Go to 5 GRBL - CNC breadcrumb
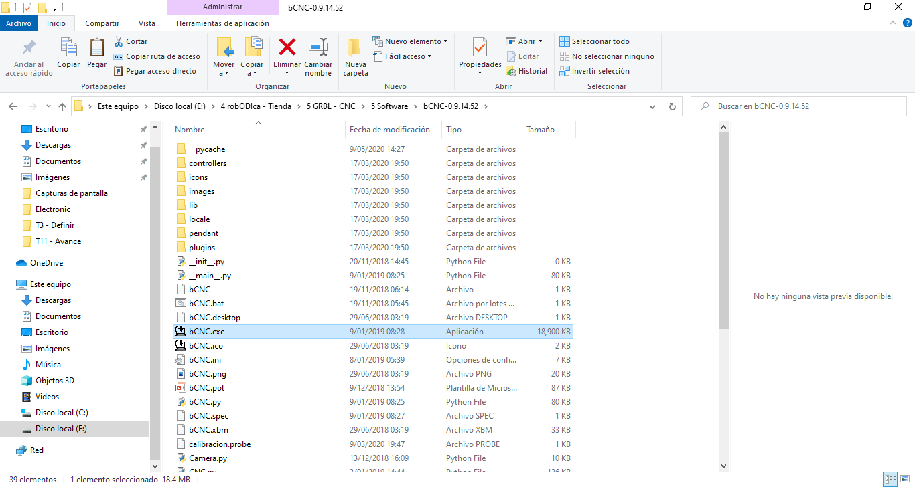915x487 pixels. tap(331, 106)
